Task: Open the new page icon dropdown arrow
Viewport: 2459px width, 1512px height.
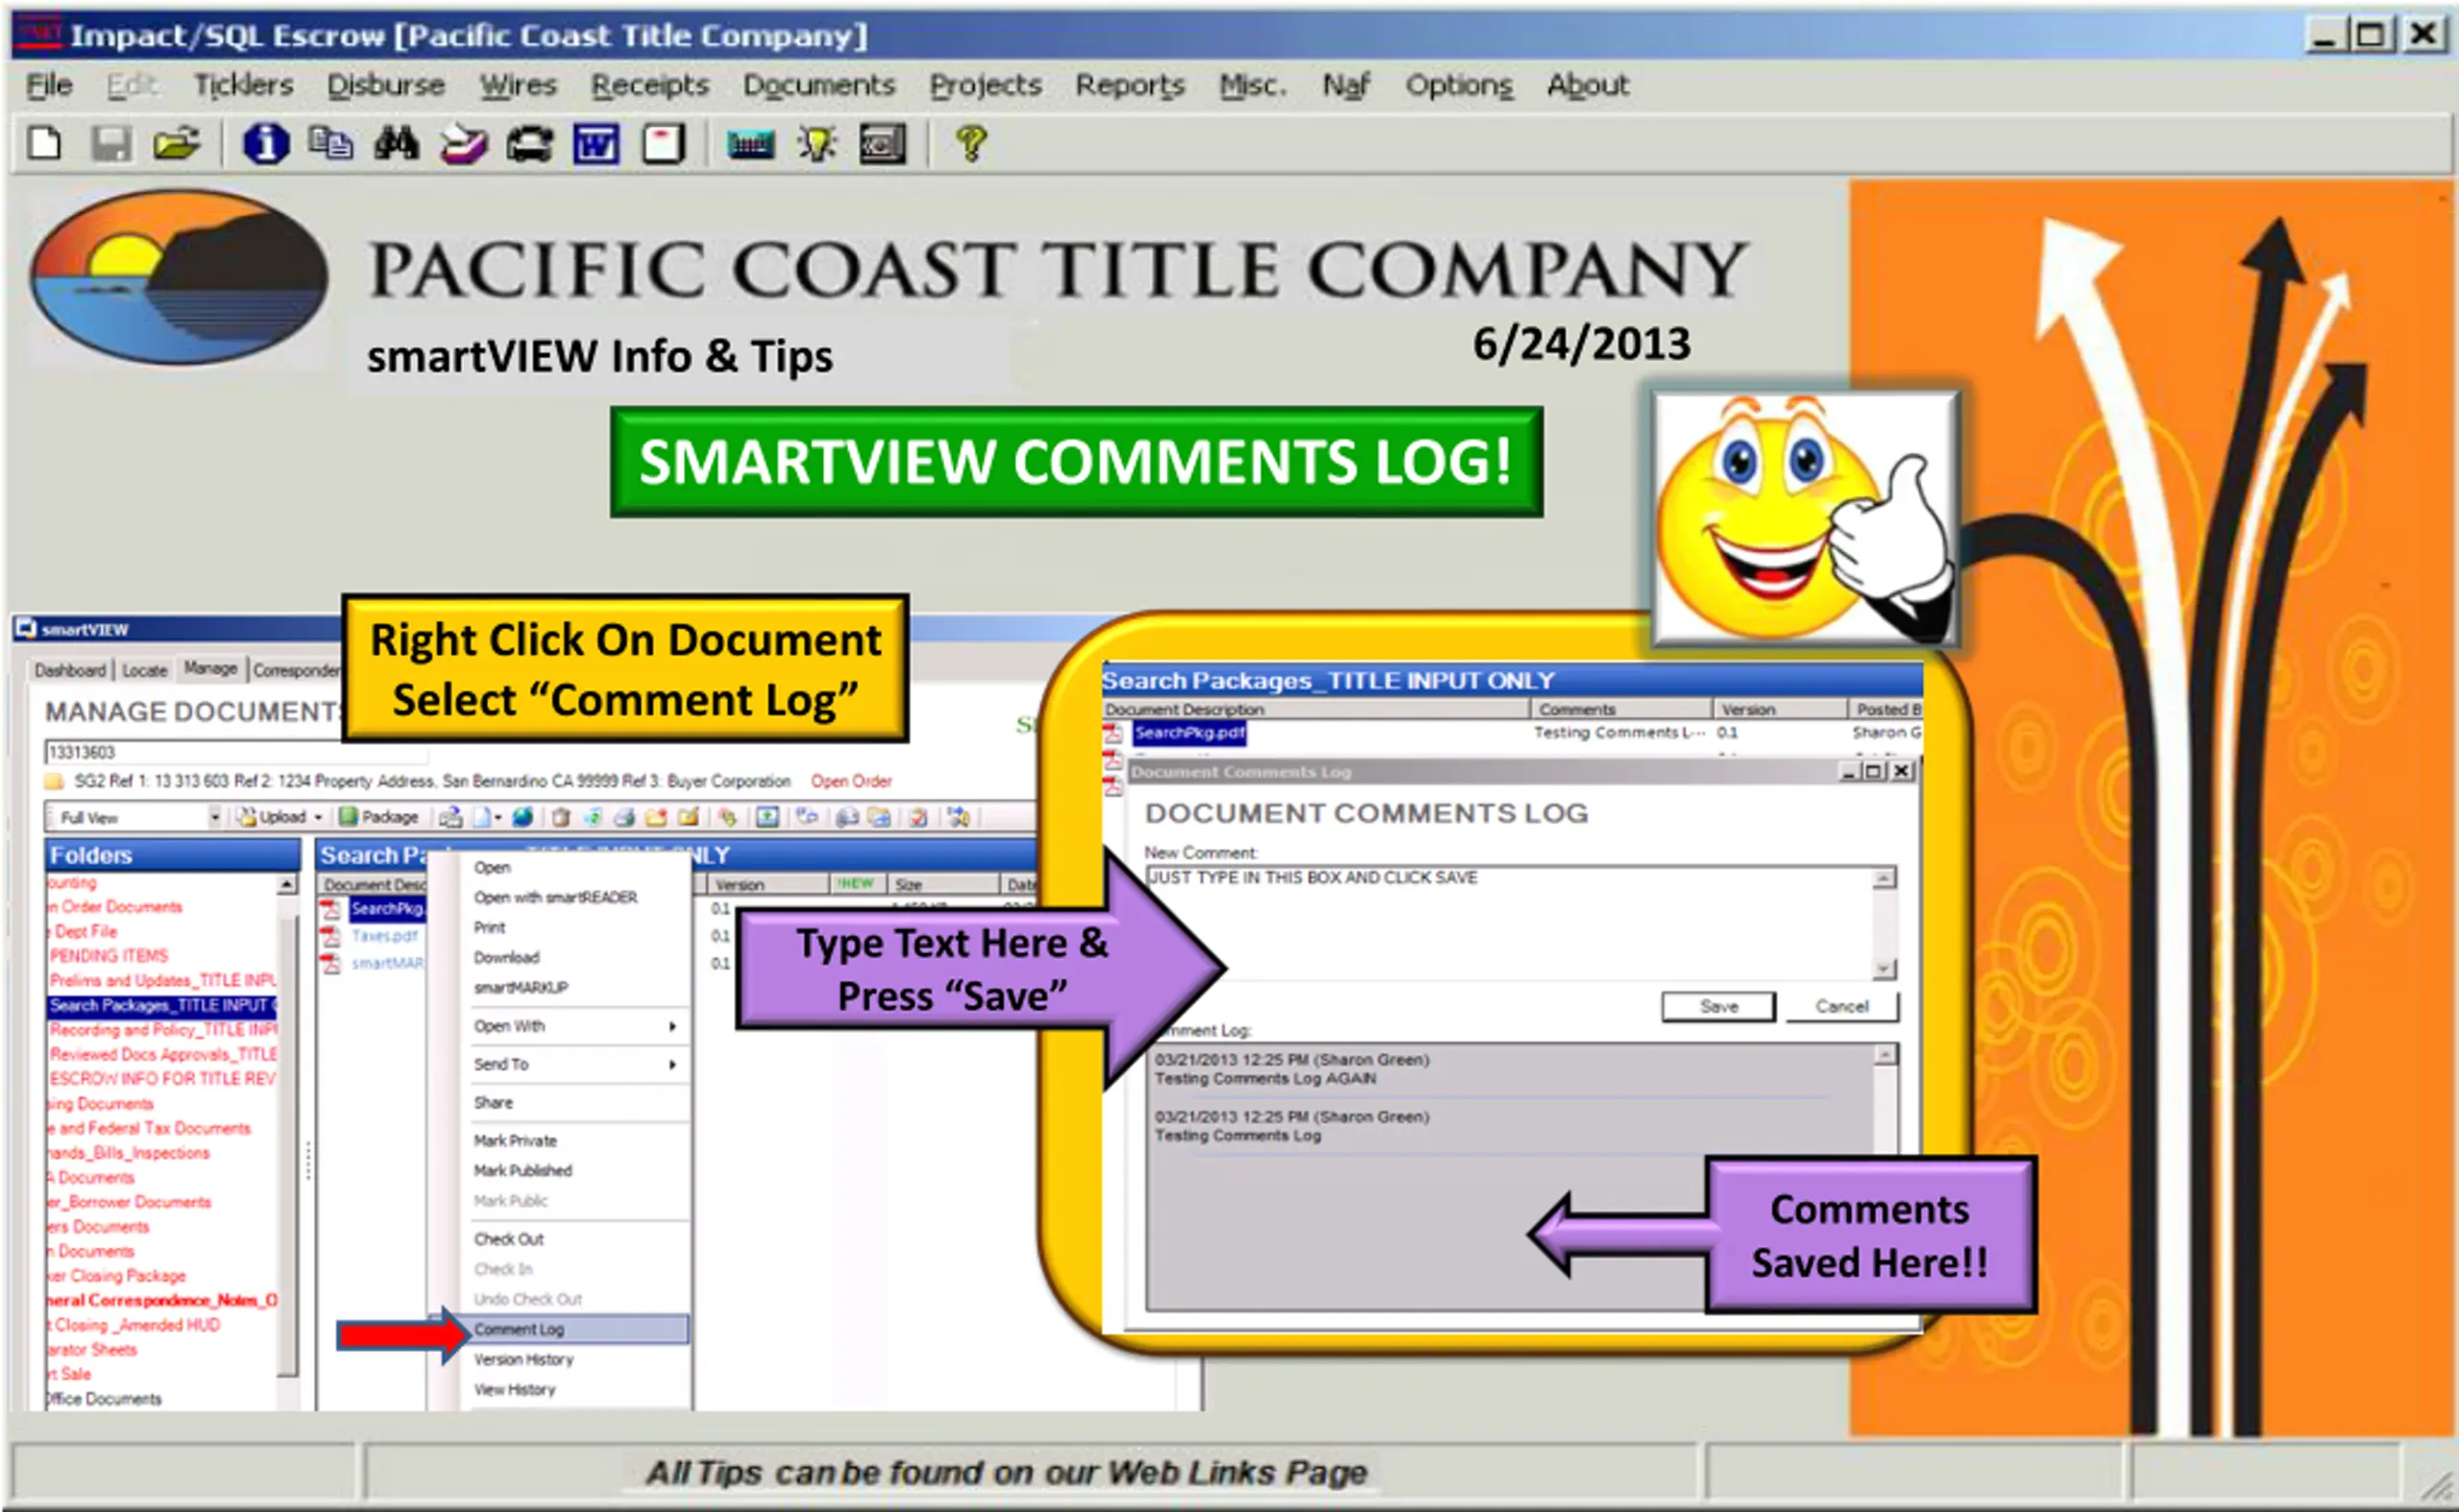Action: coord(499,817)
